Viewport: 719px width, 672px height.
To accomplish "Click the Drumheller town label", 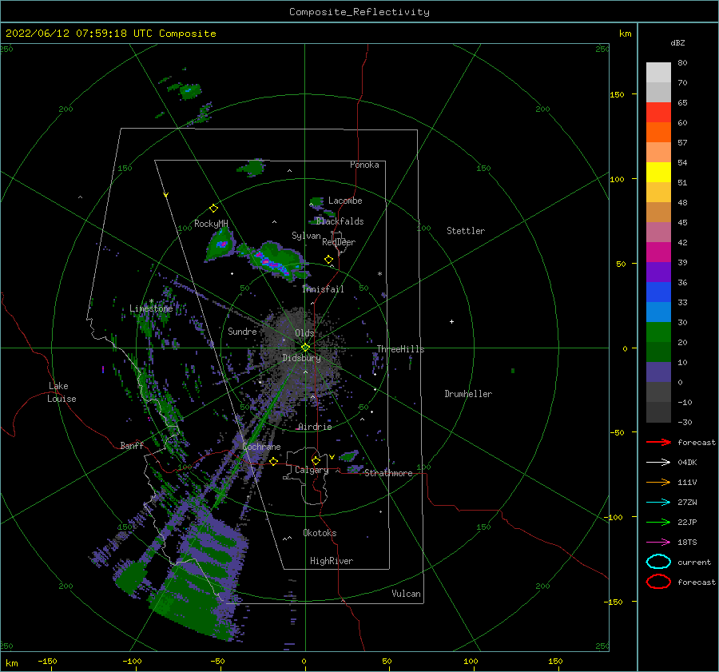I will click(x=468, y=394).
